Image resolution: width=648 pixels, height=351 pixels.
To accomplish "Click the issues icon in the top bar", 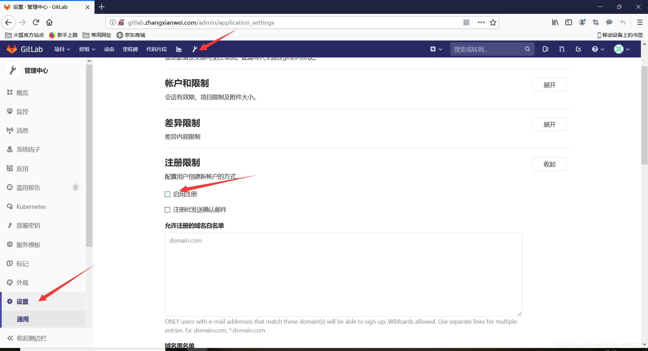I will click(x=545, y=49).
